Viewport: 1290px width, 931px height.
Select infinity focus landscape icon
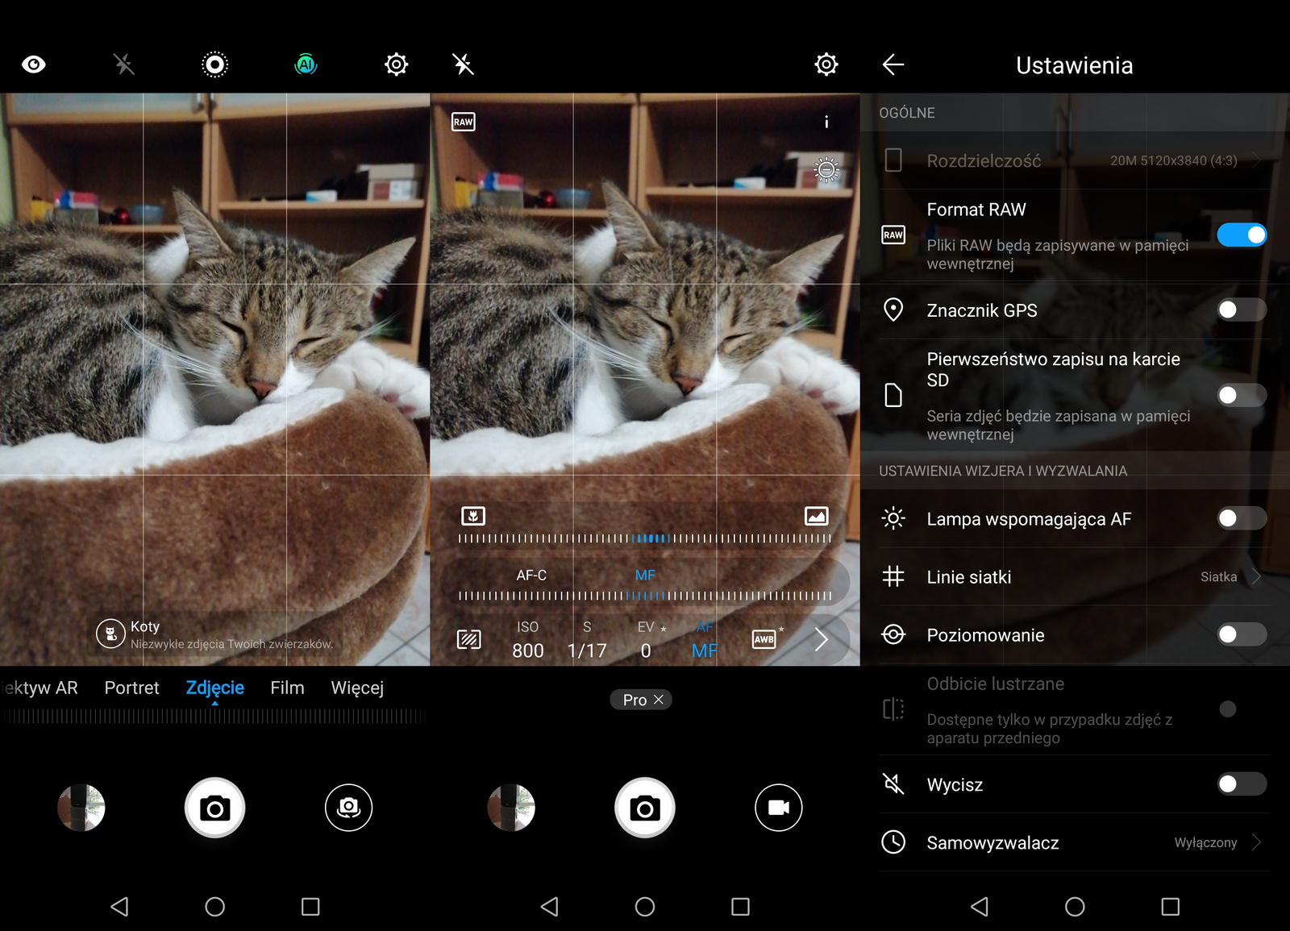pyautogui.click(x=817, y=516)
